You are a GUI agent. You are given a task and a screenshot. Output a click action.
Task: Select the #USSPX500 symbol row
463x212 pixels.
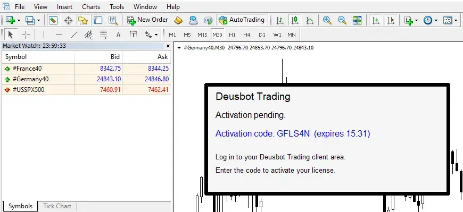click(86, 90)
